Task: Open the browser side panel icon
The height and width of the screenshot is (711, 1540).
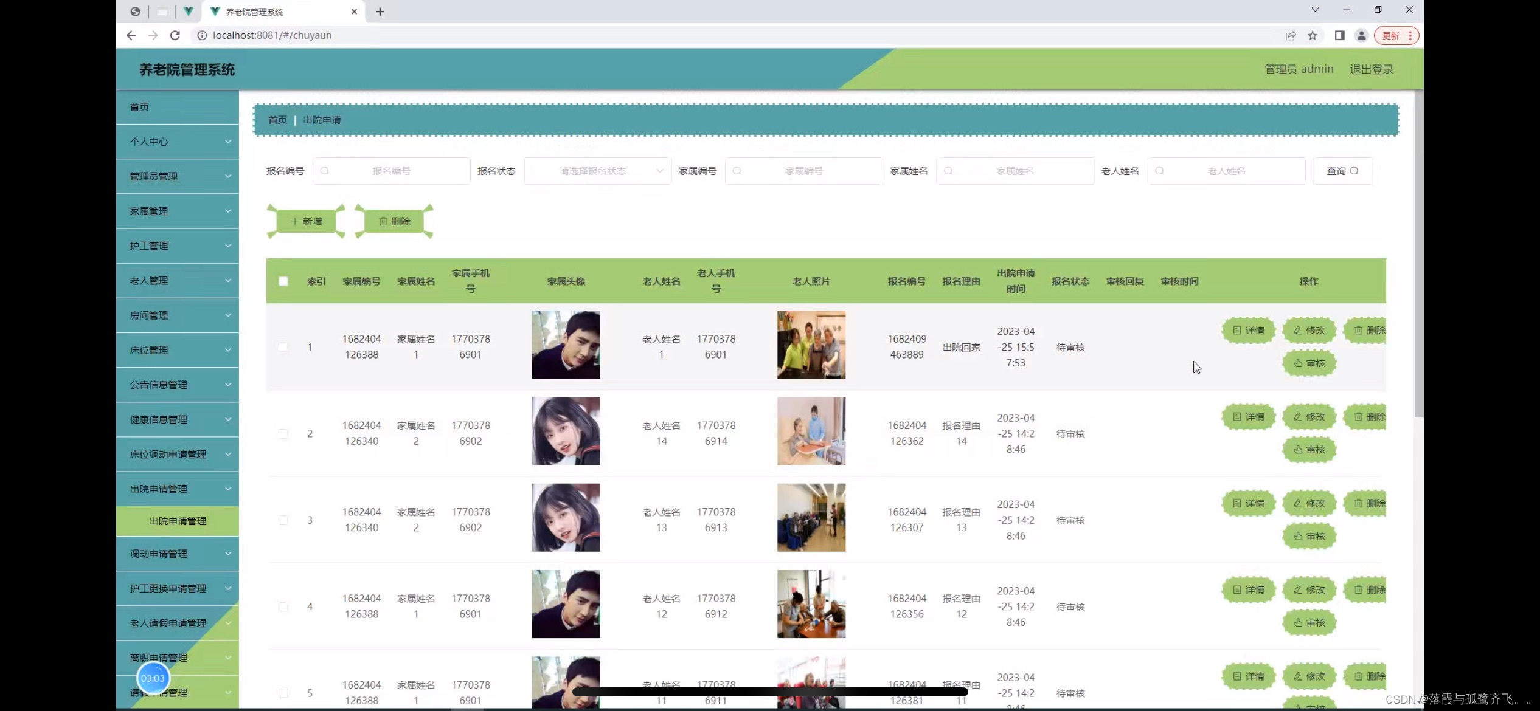Action: pos(1339,35)
